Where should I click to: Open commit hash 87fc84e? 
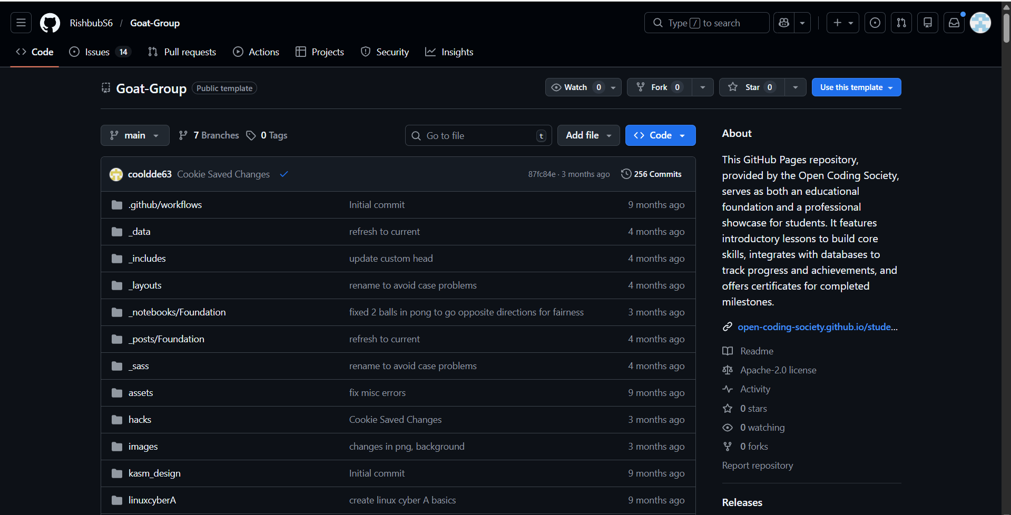542,174
